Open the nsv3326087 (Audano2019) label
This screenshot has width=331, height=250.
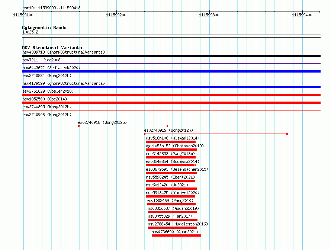[173, 208]
